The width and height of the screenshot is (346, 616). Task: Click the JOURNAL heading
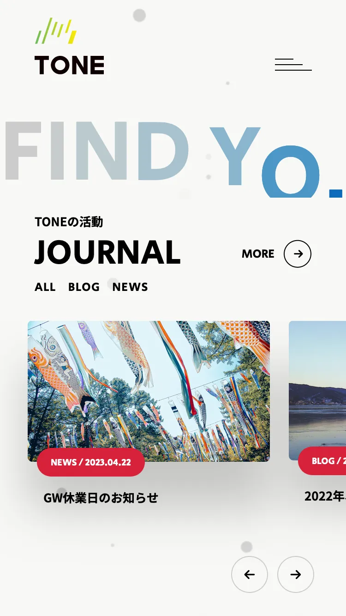click(x=107, y=252)
